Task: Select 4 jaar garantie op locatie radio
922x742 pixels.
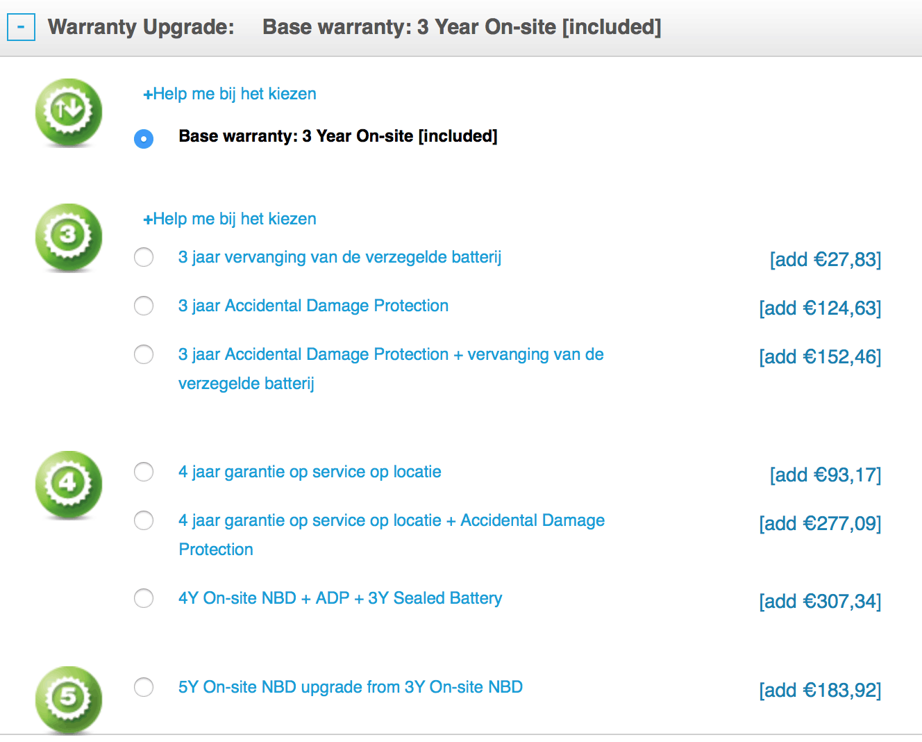Action: [144, 472]
